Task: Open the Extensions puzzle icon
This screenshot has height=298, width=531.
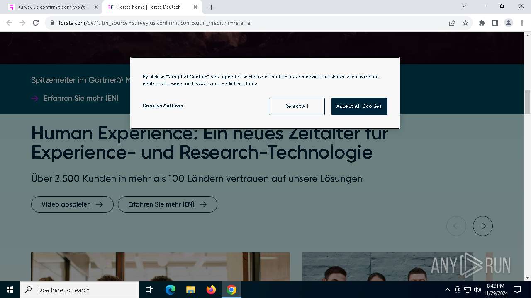Action: [x=482, y=23]
